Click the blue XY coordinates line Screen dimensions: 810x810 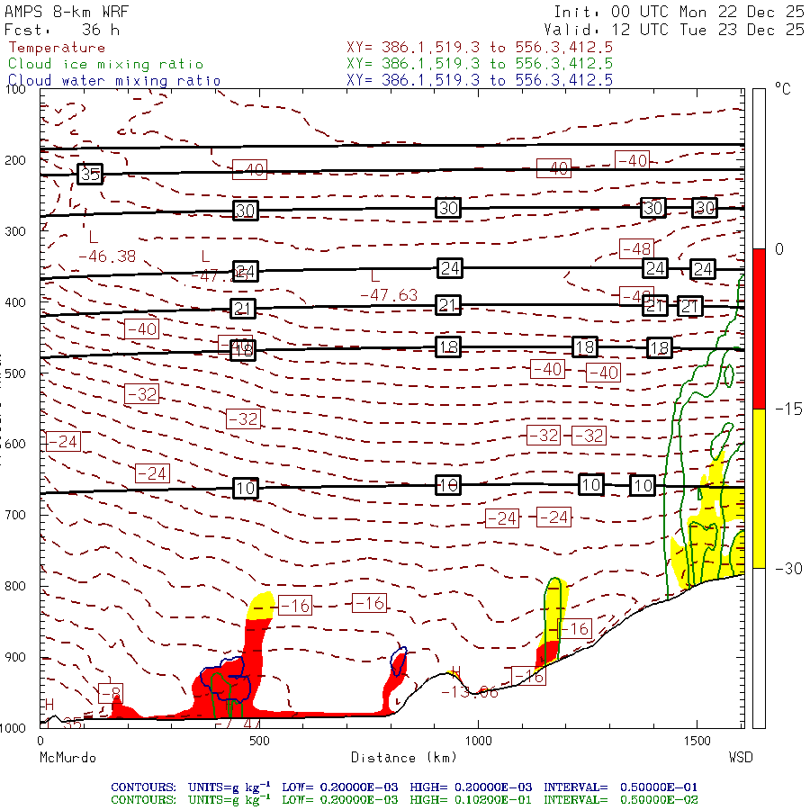[x=480, y=80]
